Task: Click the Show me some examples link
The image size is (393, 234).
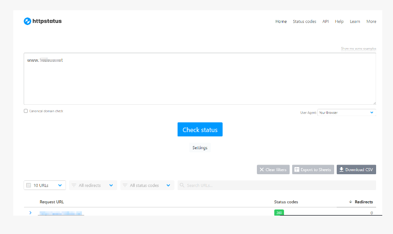Action: [x=358, y=49]
